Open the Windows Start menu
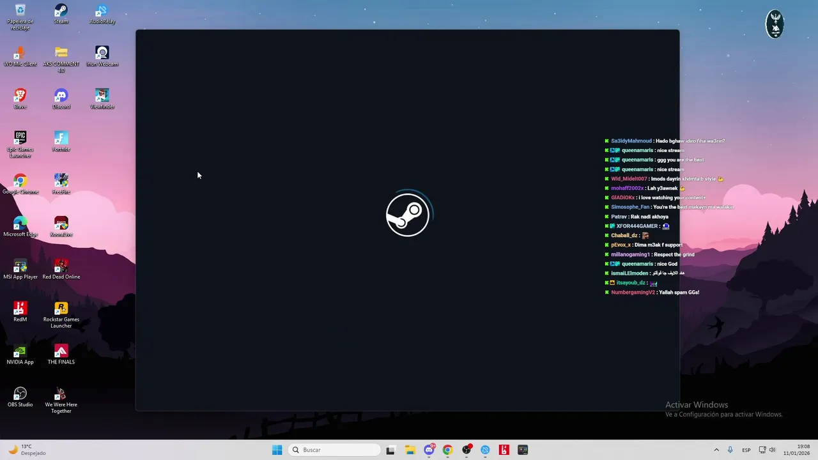 277,450
